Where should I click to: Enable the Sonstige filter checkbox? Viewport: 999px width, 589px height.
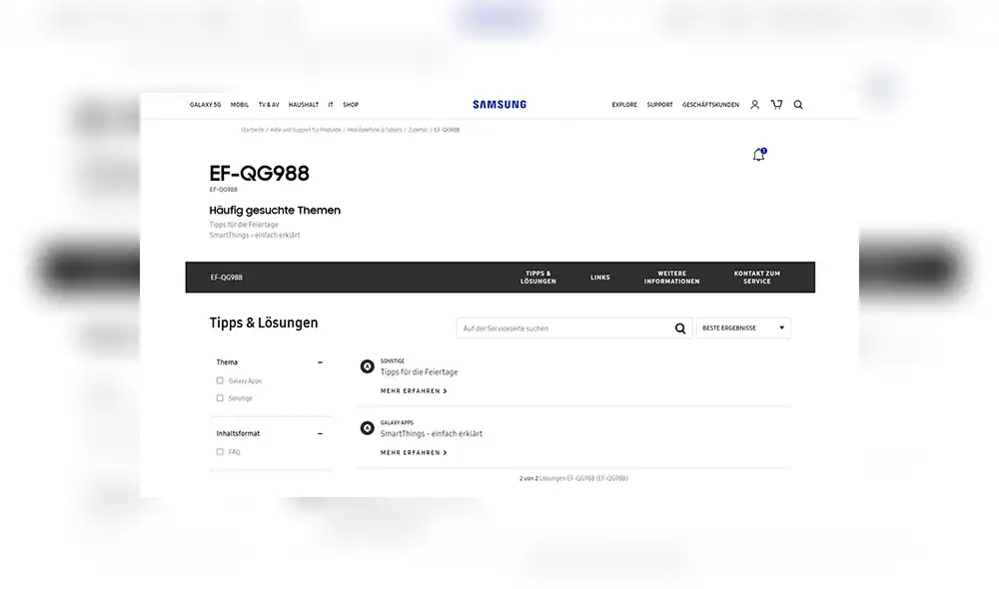pyautogui.click(x=220, y=397)
